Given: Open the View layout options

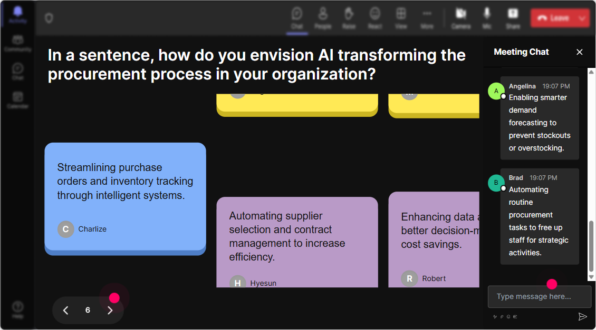Looking at the screenshot, I should (x=401, y=18).
